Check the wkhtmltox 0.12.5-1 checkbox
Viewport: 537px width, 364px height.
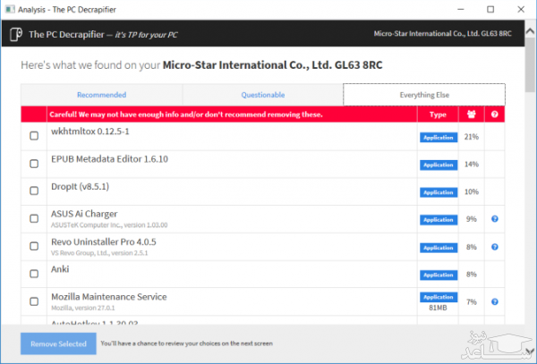34,136
